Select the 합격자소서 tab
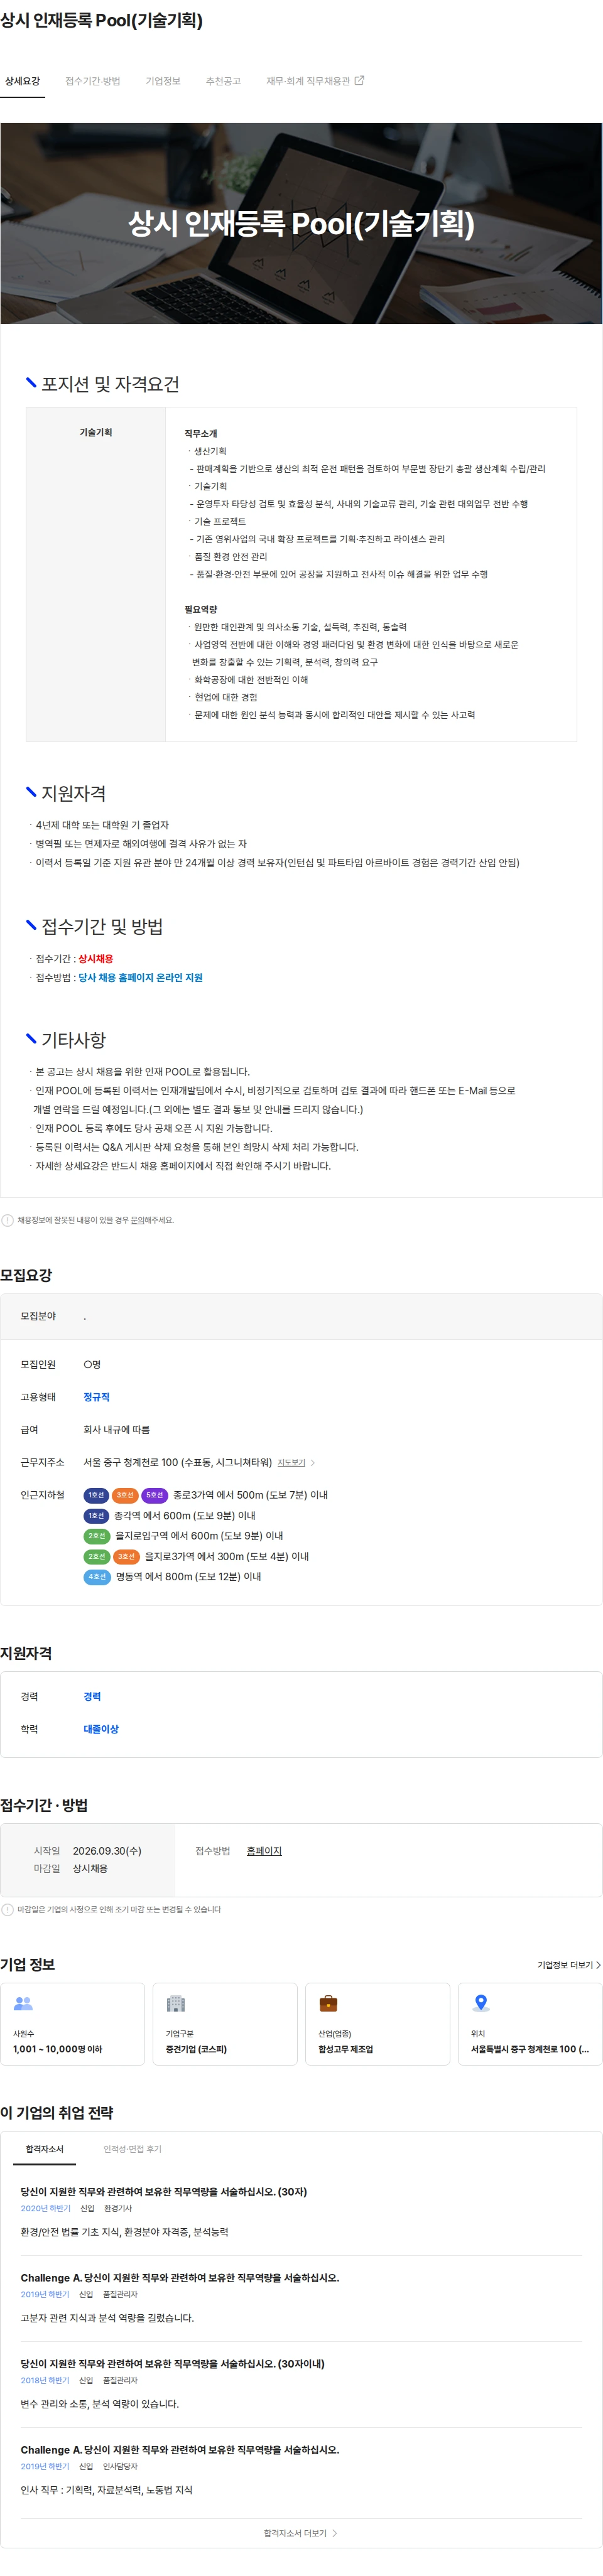603x2576 pixels. pos(44,2149)
